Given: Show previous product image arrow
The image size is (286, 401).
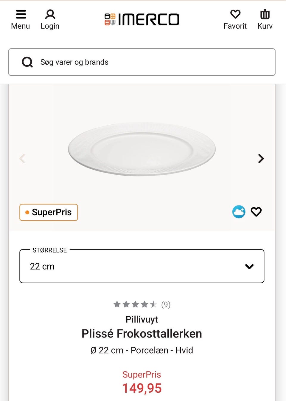Looking at the screenshot, I should pos(22,158).
